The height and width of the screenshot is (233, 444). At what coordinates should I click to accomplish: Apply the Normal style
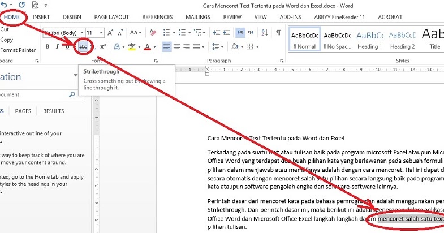coord(304,40)
